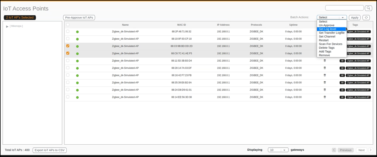Choose Add Tags batch action
377x157 pixels.
[332, 51]
